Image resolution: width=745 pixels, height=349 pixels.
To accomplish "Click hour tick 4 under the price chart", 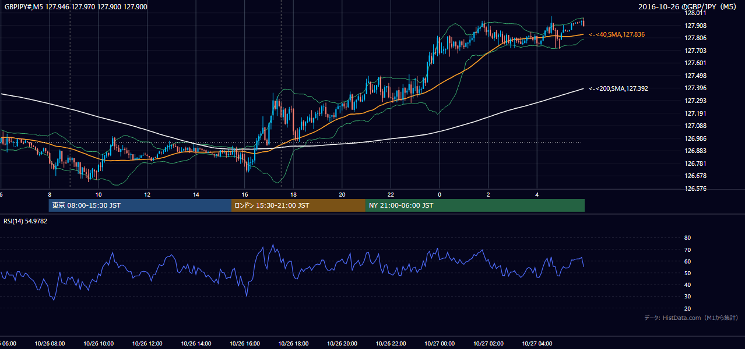I will point(536,194).
